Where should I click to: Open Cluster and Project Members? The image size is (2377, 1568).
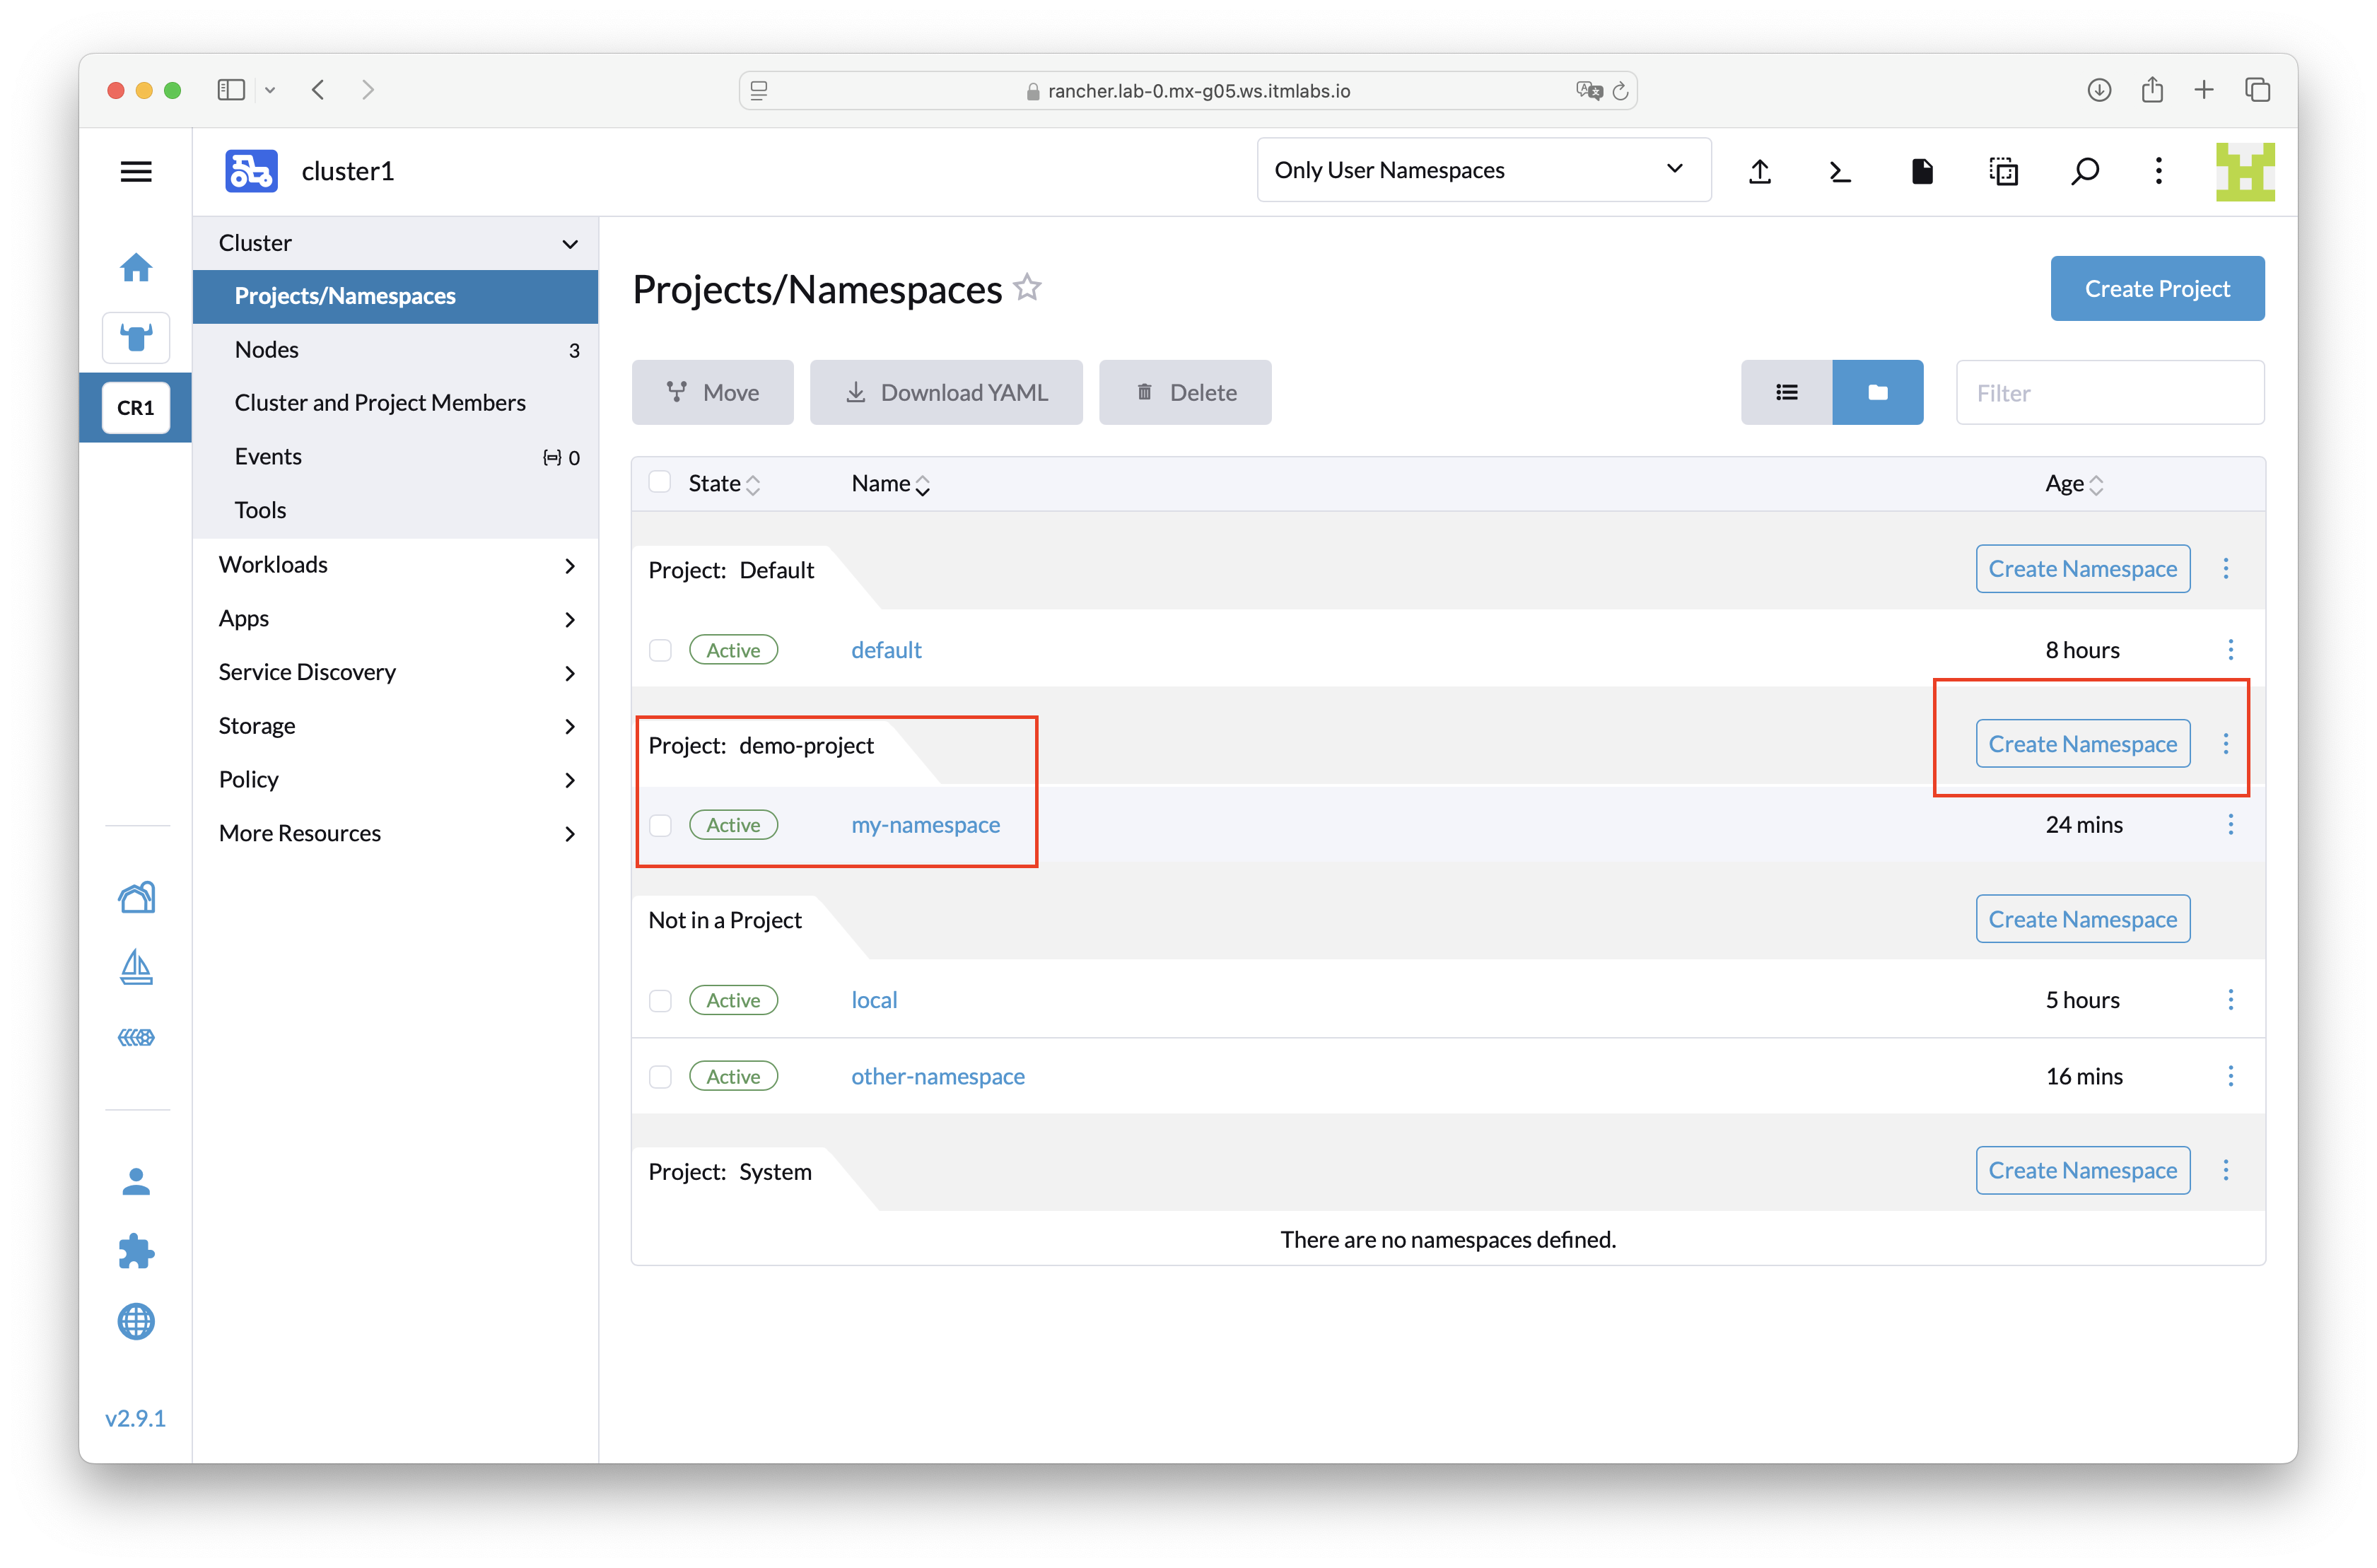(x=380, y=403)
